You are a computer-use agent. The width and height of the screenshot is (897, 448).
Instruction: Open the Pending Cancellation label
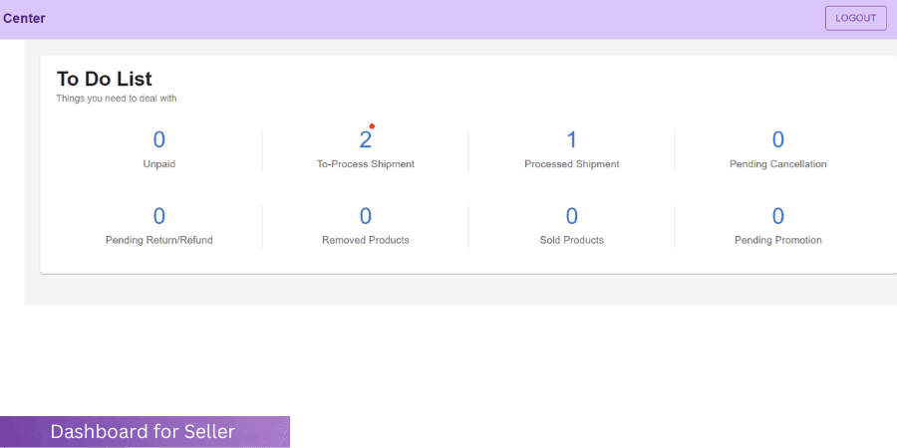pos(777,164)
